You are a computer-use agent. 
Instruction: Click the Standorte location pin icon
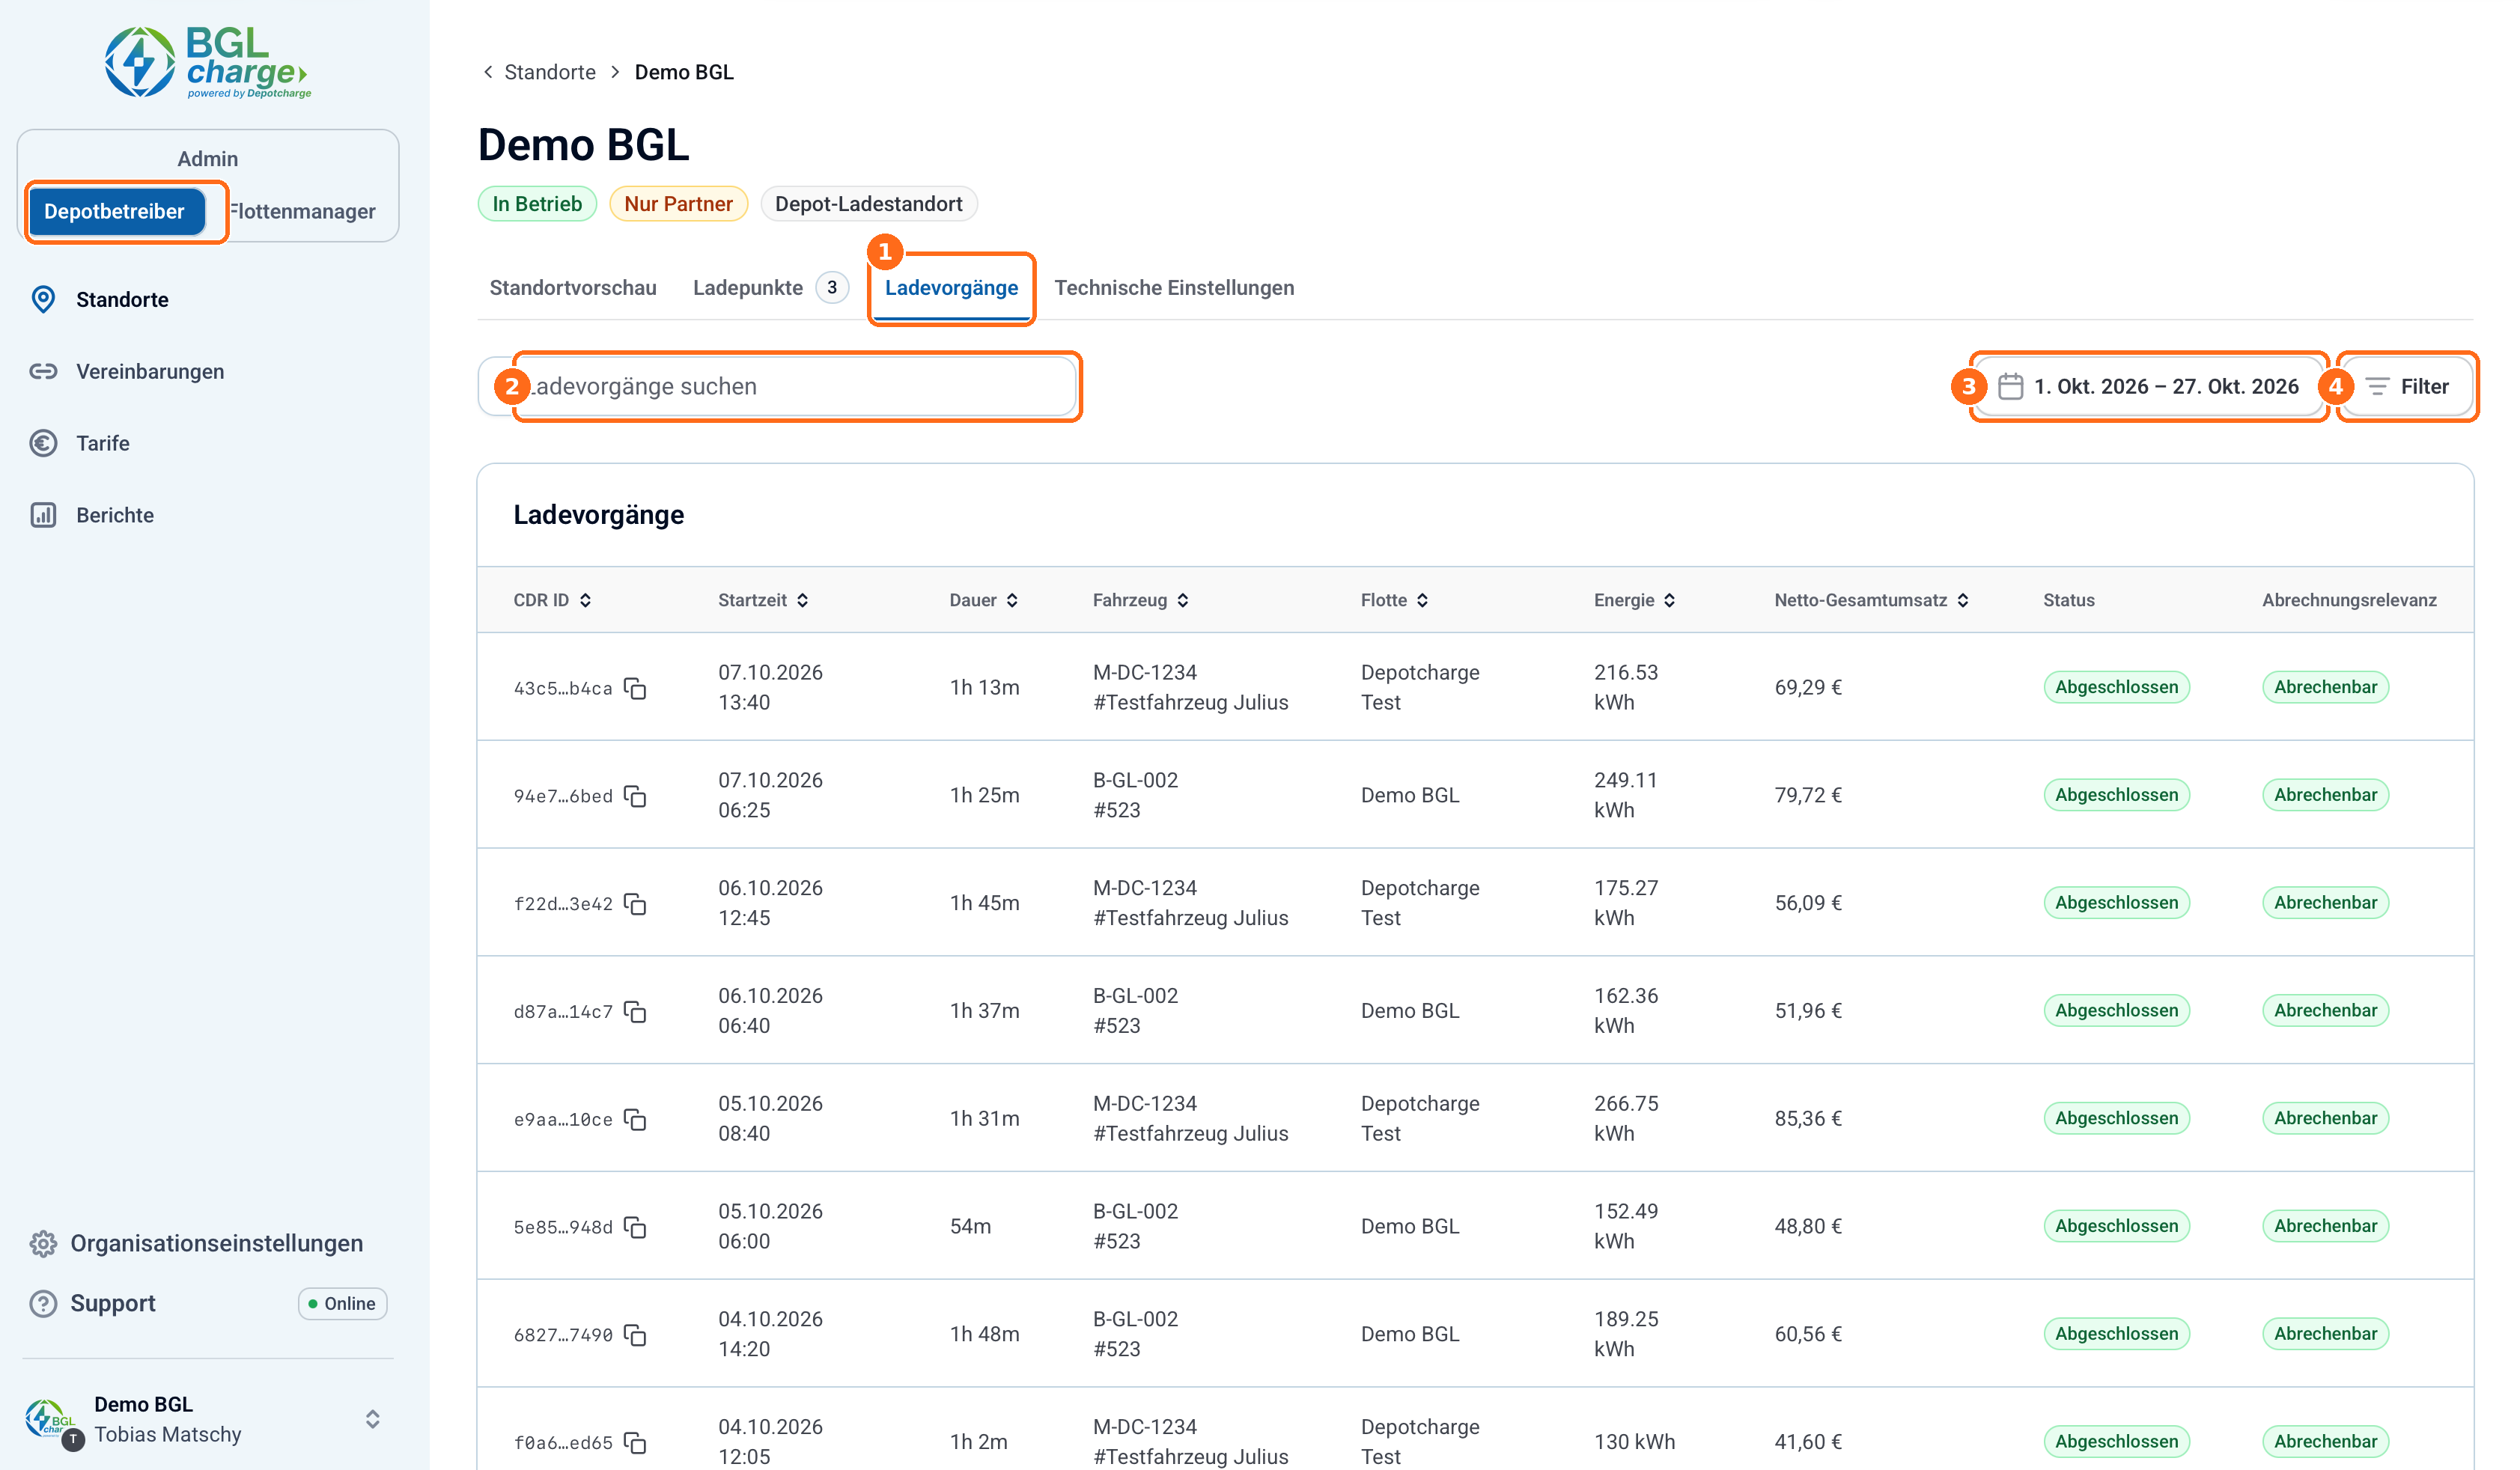[x=43, y=300]
